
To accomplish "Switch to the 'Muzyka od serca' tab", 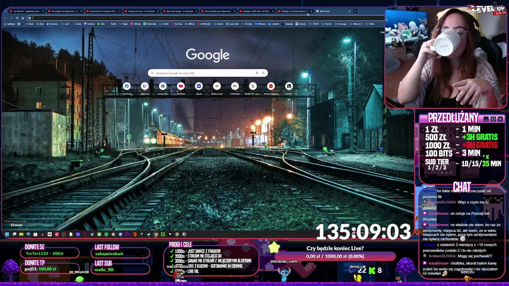I will coord(142,11).
